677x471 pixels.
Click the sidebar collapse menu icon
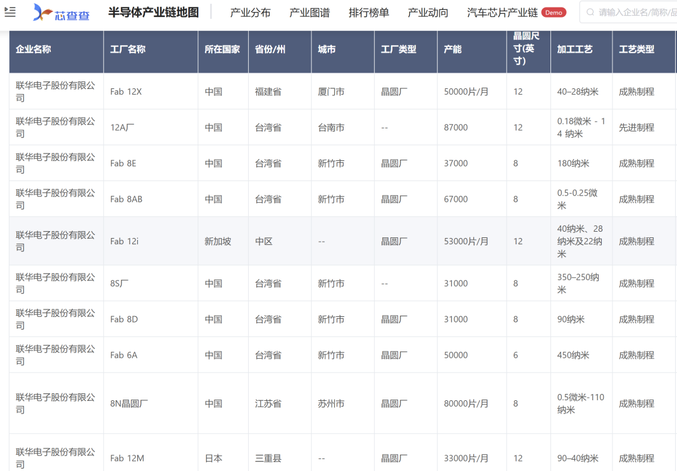click(10, 12)
